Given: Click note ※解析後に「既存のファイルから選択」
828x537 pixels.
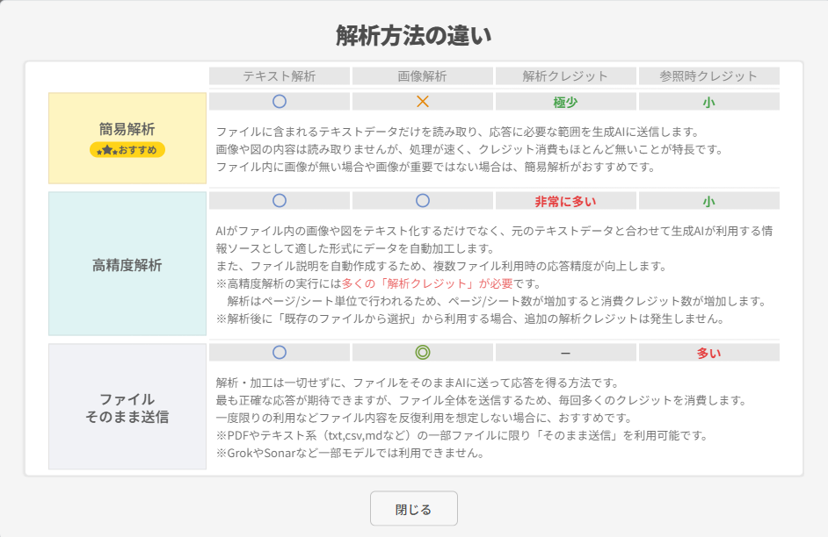Looking at the screenshot, I should point(470,319).
